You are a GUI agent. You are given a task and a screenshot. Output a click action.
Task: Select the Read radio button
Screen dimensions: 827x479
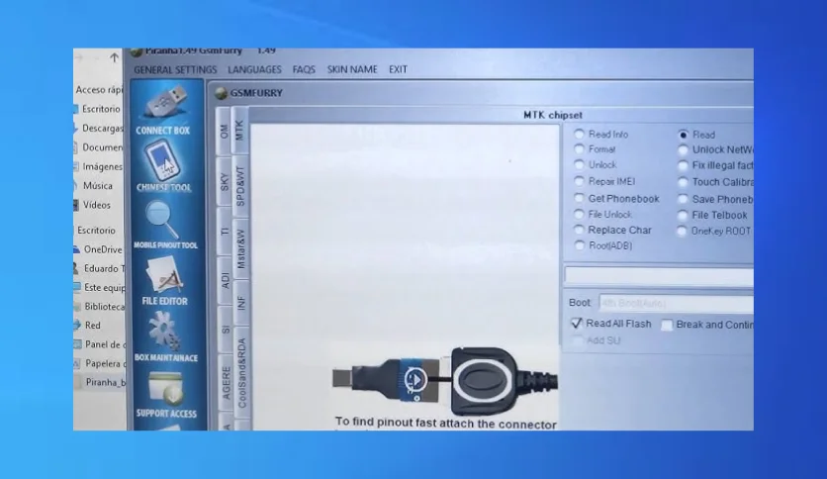click(684, 135)
